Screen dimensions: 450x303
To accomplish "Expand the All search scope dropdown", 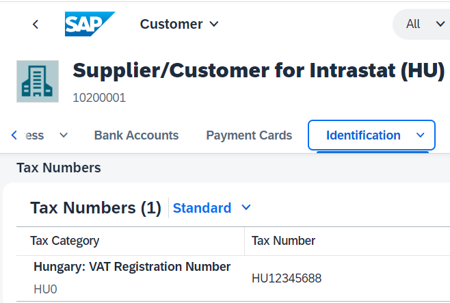I will pos(440,24).
